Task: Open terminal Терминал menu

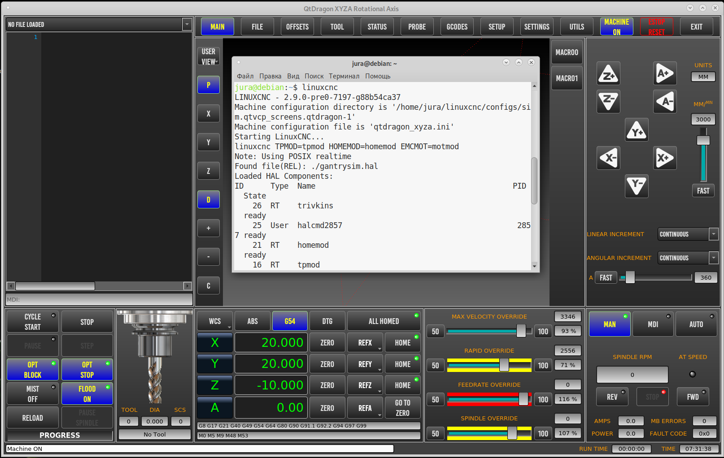Action: 344,76
